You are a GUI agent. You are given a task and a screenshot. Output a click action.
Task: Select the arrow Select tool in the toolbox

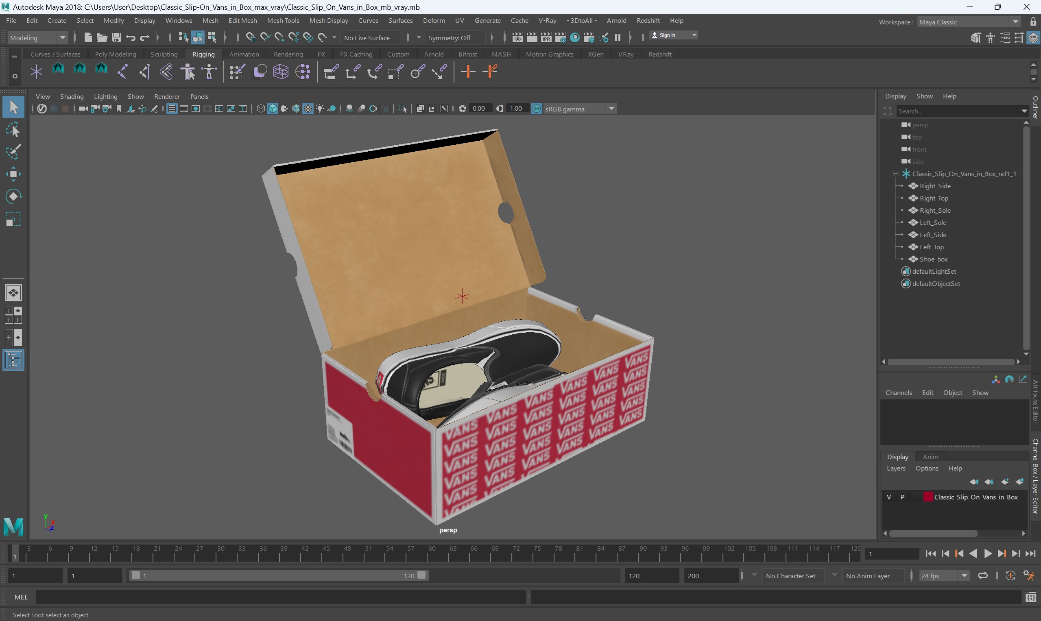click(13, 107)
